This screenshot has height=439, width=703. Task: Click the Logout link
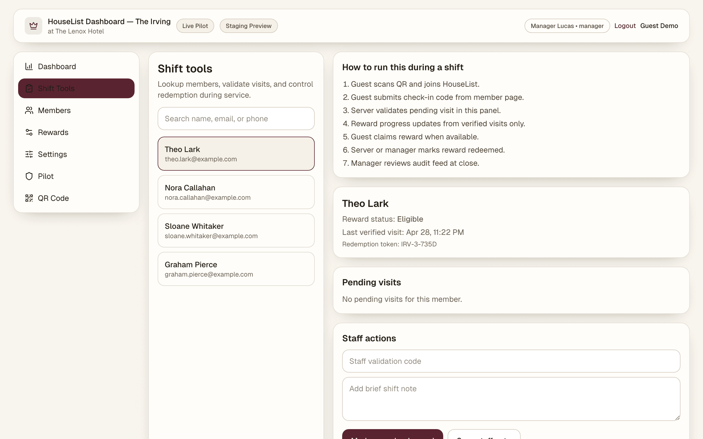tap(625, 26)
